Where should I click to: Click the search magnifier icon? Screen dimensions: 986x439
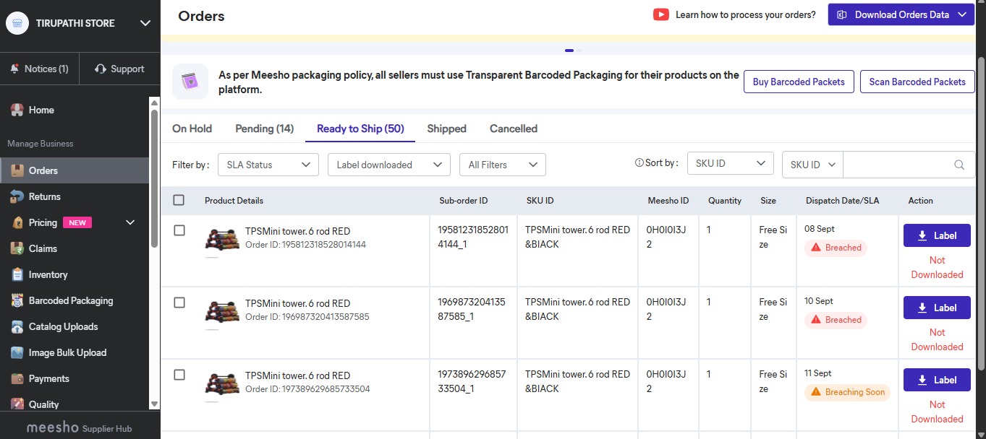pos(959,165)
